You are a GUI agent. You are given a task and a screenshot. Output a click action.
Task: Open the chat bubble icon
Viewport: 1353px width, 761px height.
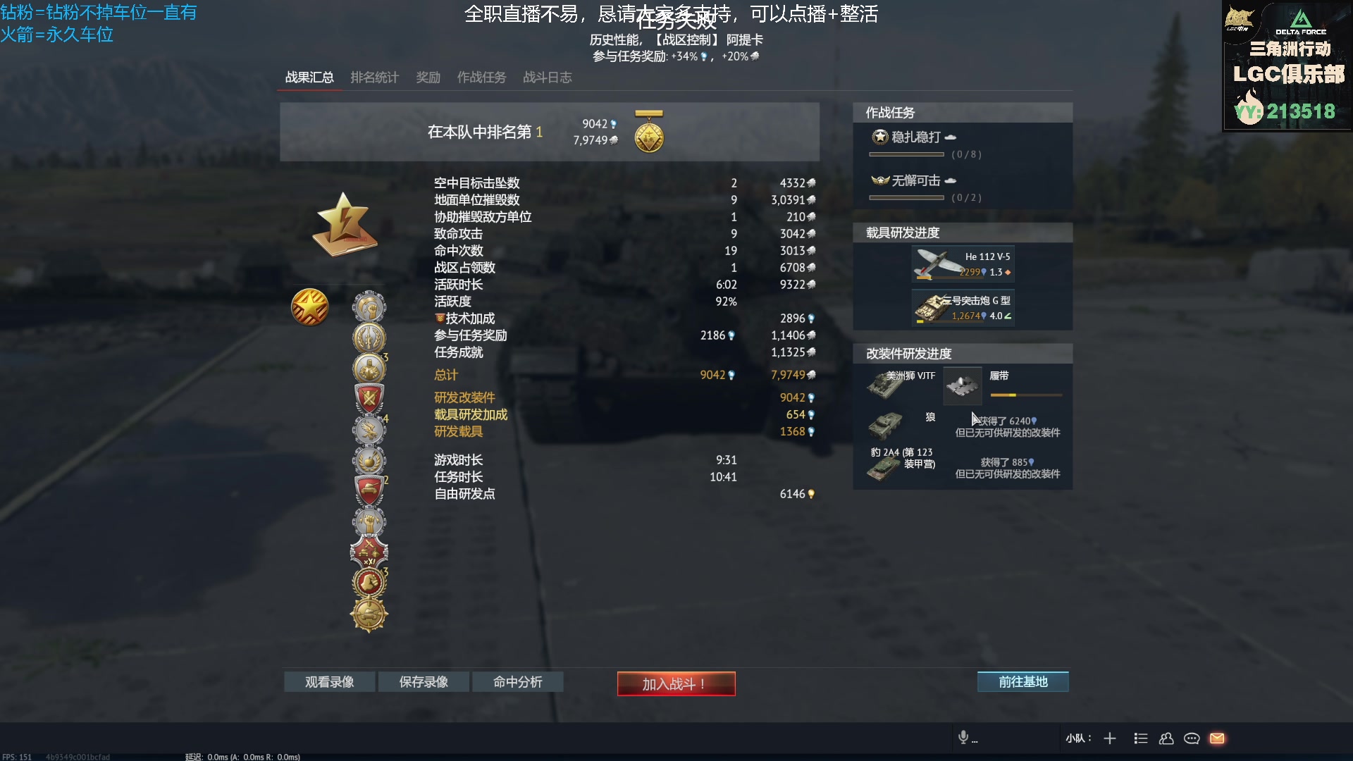click(1192, 738)
